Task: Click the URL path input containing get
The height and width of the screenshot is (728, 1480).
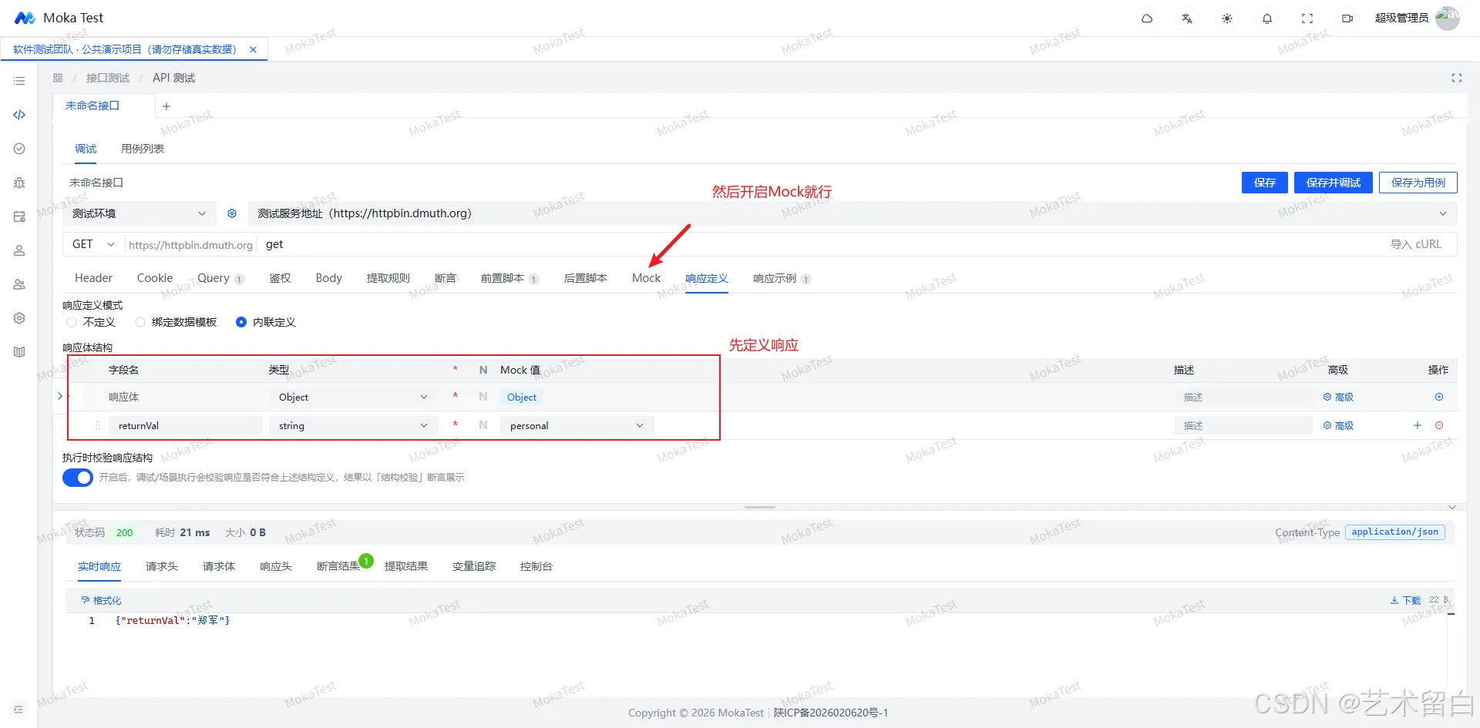Action: 821,244
